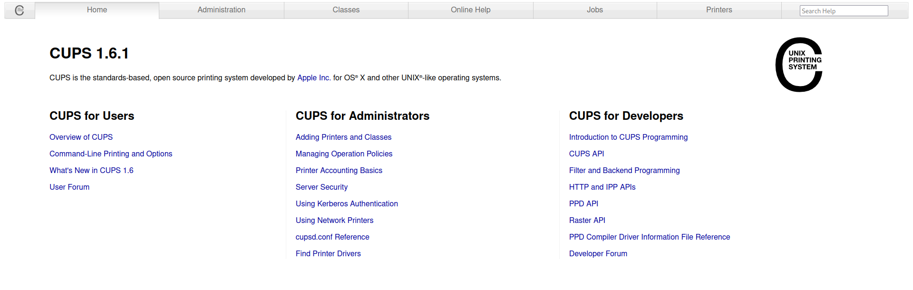Click the CUPS for Administrators heading
This screenshot has width=913, height=290.
coord(362,116)
